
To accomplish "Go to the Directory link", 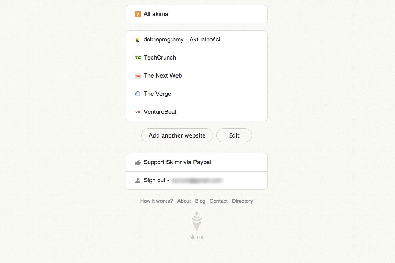I will click(242, 201).
